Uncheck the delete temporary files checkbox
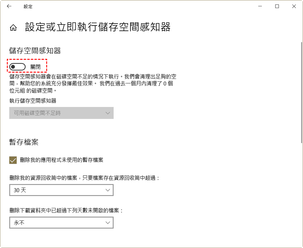Image resolution: width=303 pixels, height=248 pixels. coord(13,160)
